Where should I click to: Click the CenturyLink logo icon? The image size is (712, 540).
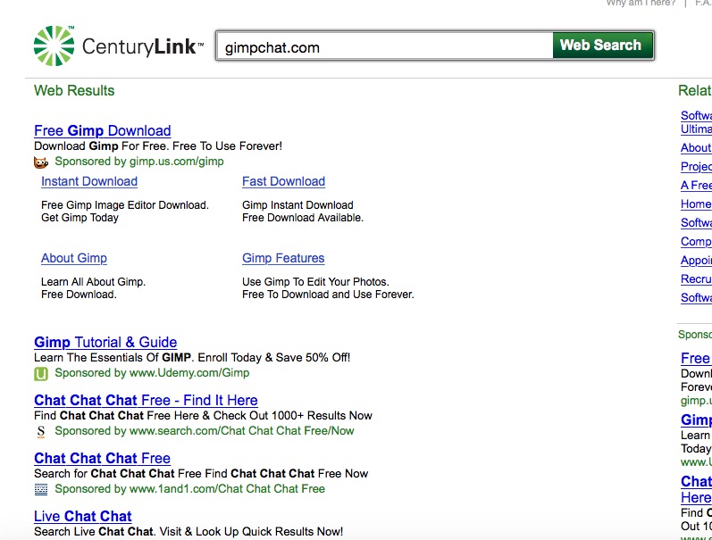pos(54,46)
